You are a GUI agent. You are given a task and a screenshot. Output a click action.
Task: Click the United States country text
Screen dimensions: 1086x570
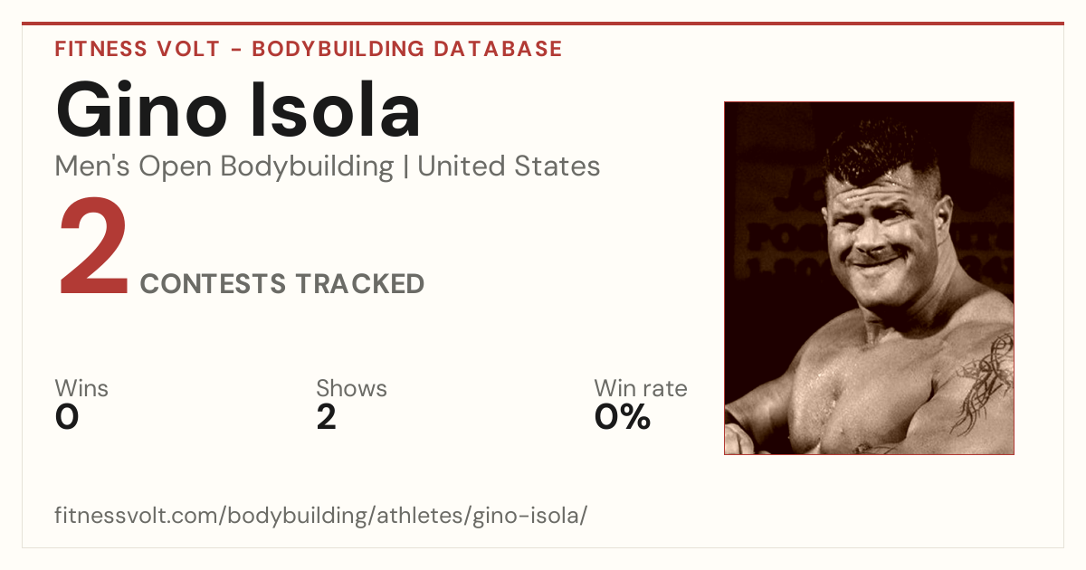pos(509,166)
